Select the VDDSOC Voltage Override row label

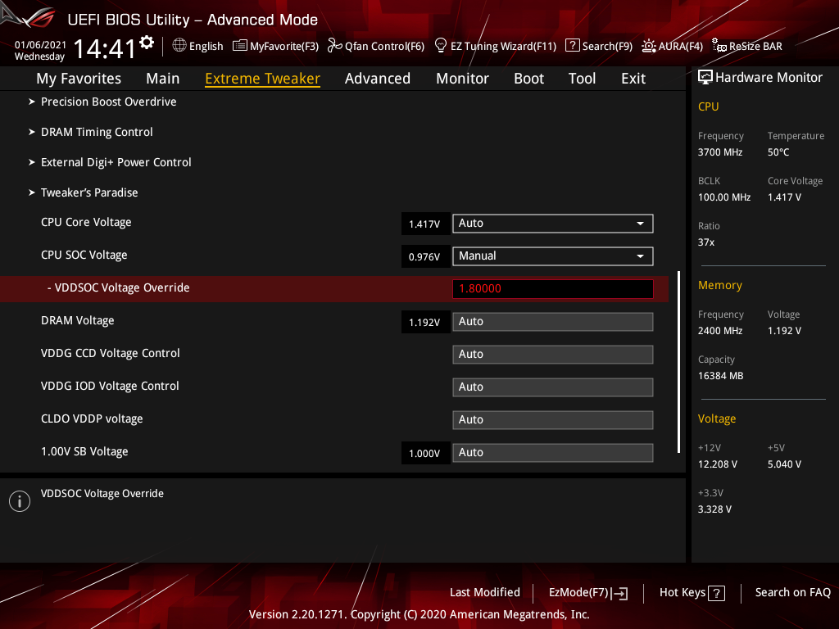click(x=118, y=287)
